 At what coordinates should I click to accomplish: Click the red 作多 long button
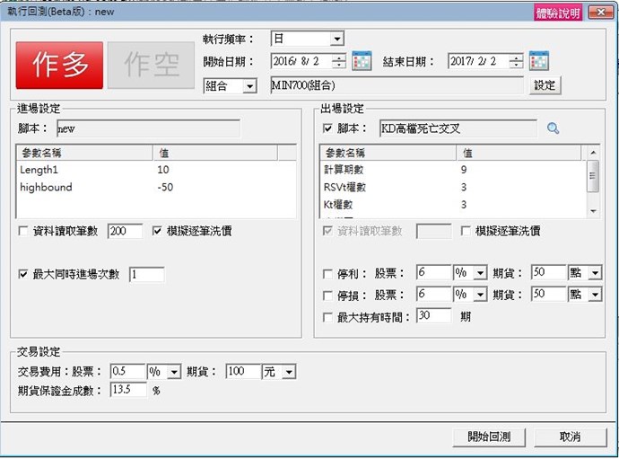61,64
